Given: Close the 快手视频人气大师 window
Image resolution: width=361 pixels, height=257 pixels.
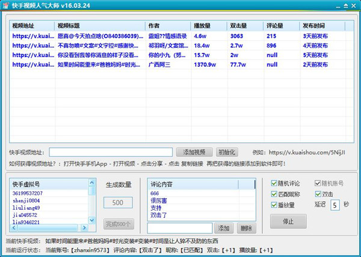Looking at the screenshot, I should click(x=354, y=6).
